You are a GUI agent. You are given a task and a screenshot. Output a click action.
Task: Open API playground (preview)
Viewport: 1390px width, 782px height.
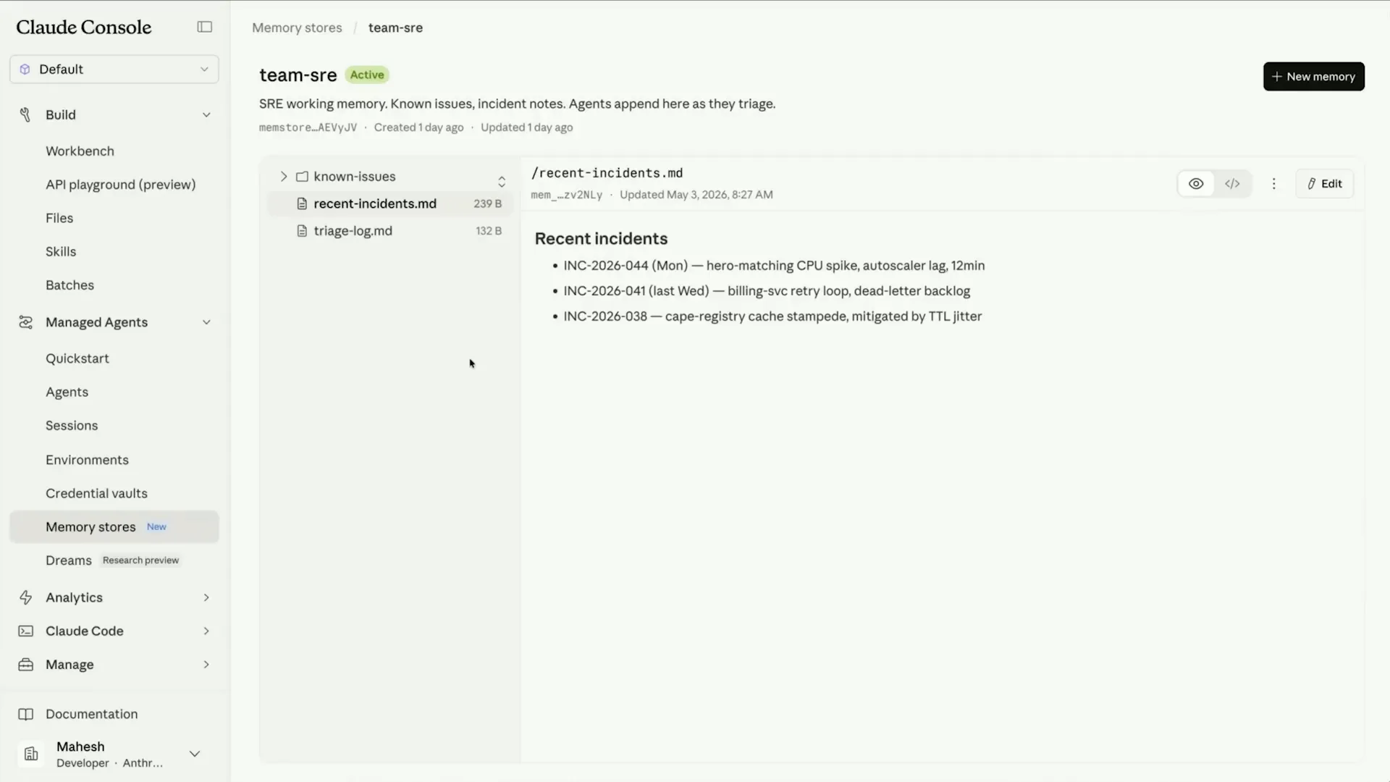[121, 185]
